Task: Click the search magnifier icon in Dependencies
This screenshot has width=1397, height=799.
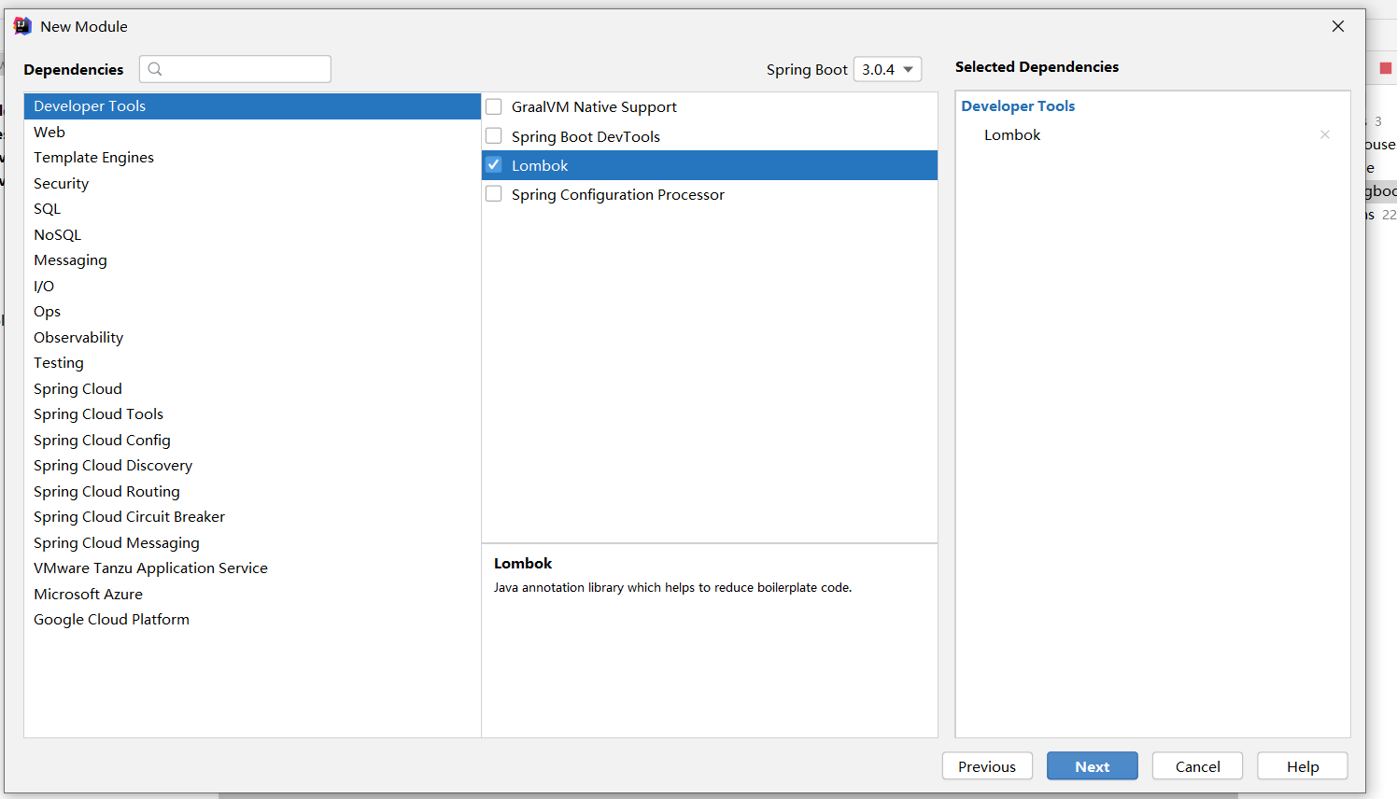Action: [x=155, y=69]
